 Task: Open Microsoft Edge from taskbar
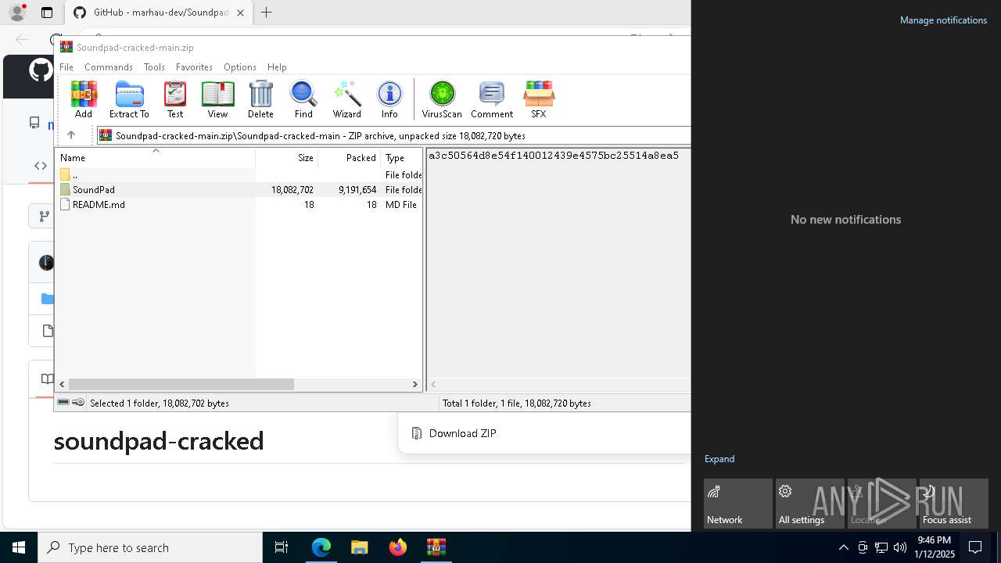(x=321, y=547)
